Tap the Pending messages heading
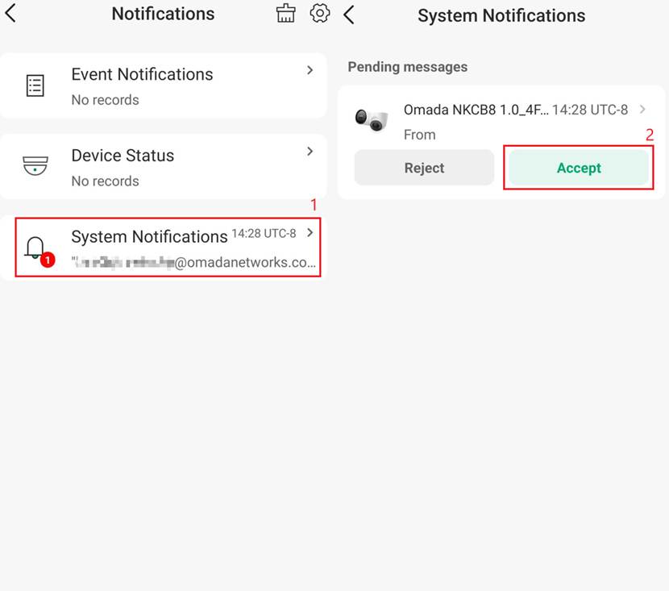This screenshot has height=591, width=669. (x=408, y=67)
